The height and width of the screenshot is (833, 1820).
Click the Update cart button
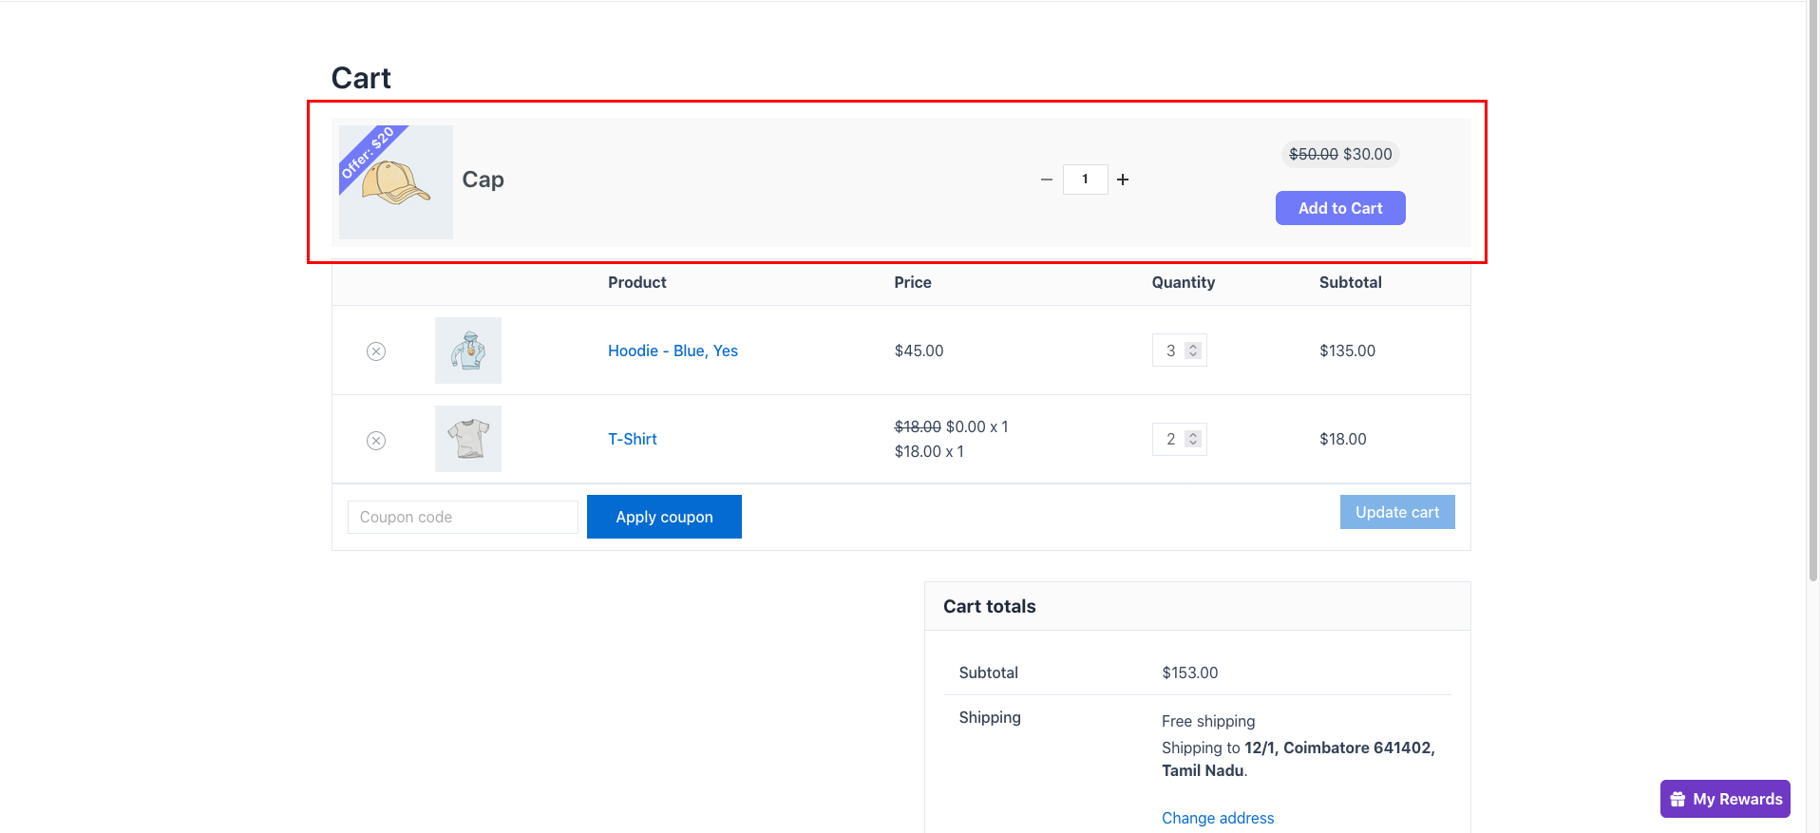1396,512
